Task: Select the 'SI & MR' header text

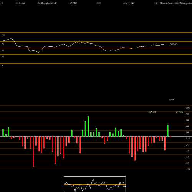Action: (x=20, y=3)
